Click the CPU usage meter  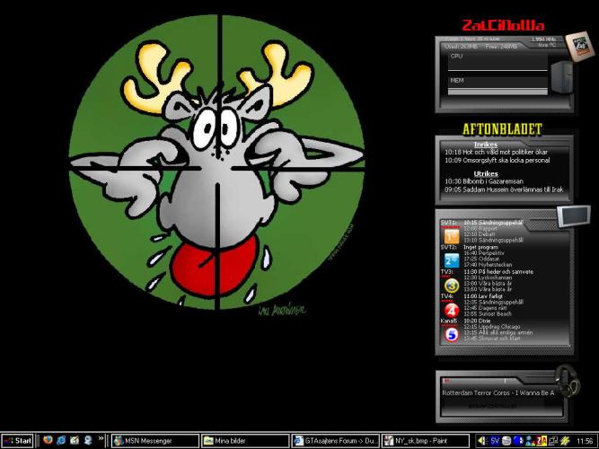498,62
